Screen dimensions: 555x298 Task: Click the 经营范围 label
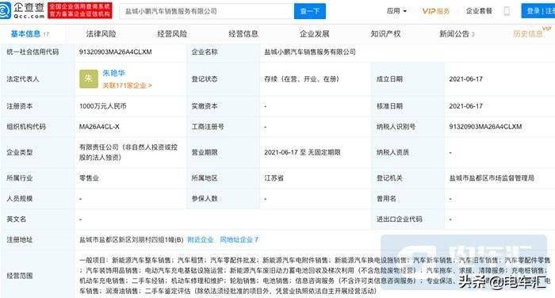20,276
